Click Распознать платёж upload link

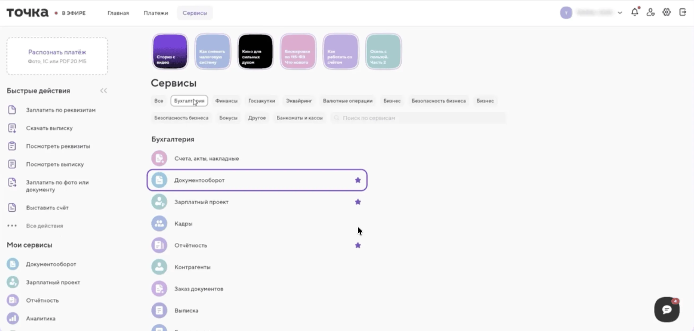point(57,52)
